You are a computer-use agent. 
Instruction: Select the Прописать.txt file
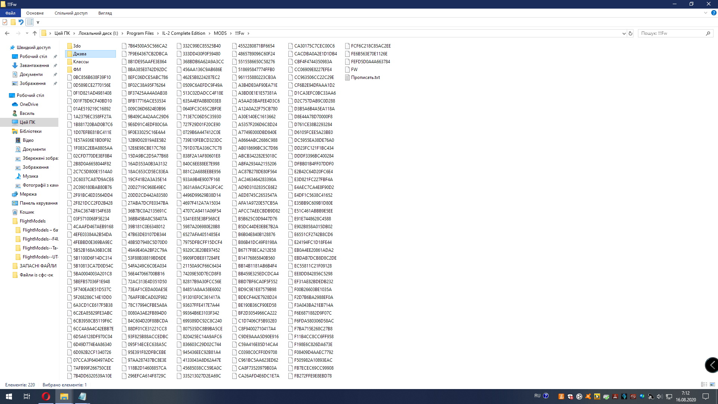365,77
